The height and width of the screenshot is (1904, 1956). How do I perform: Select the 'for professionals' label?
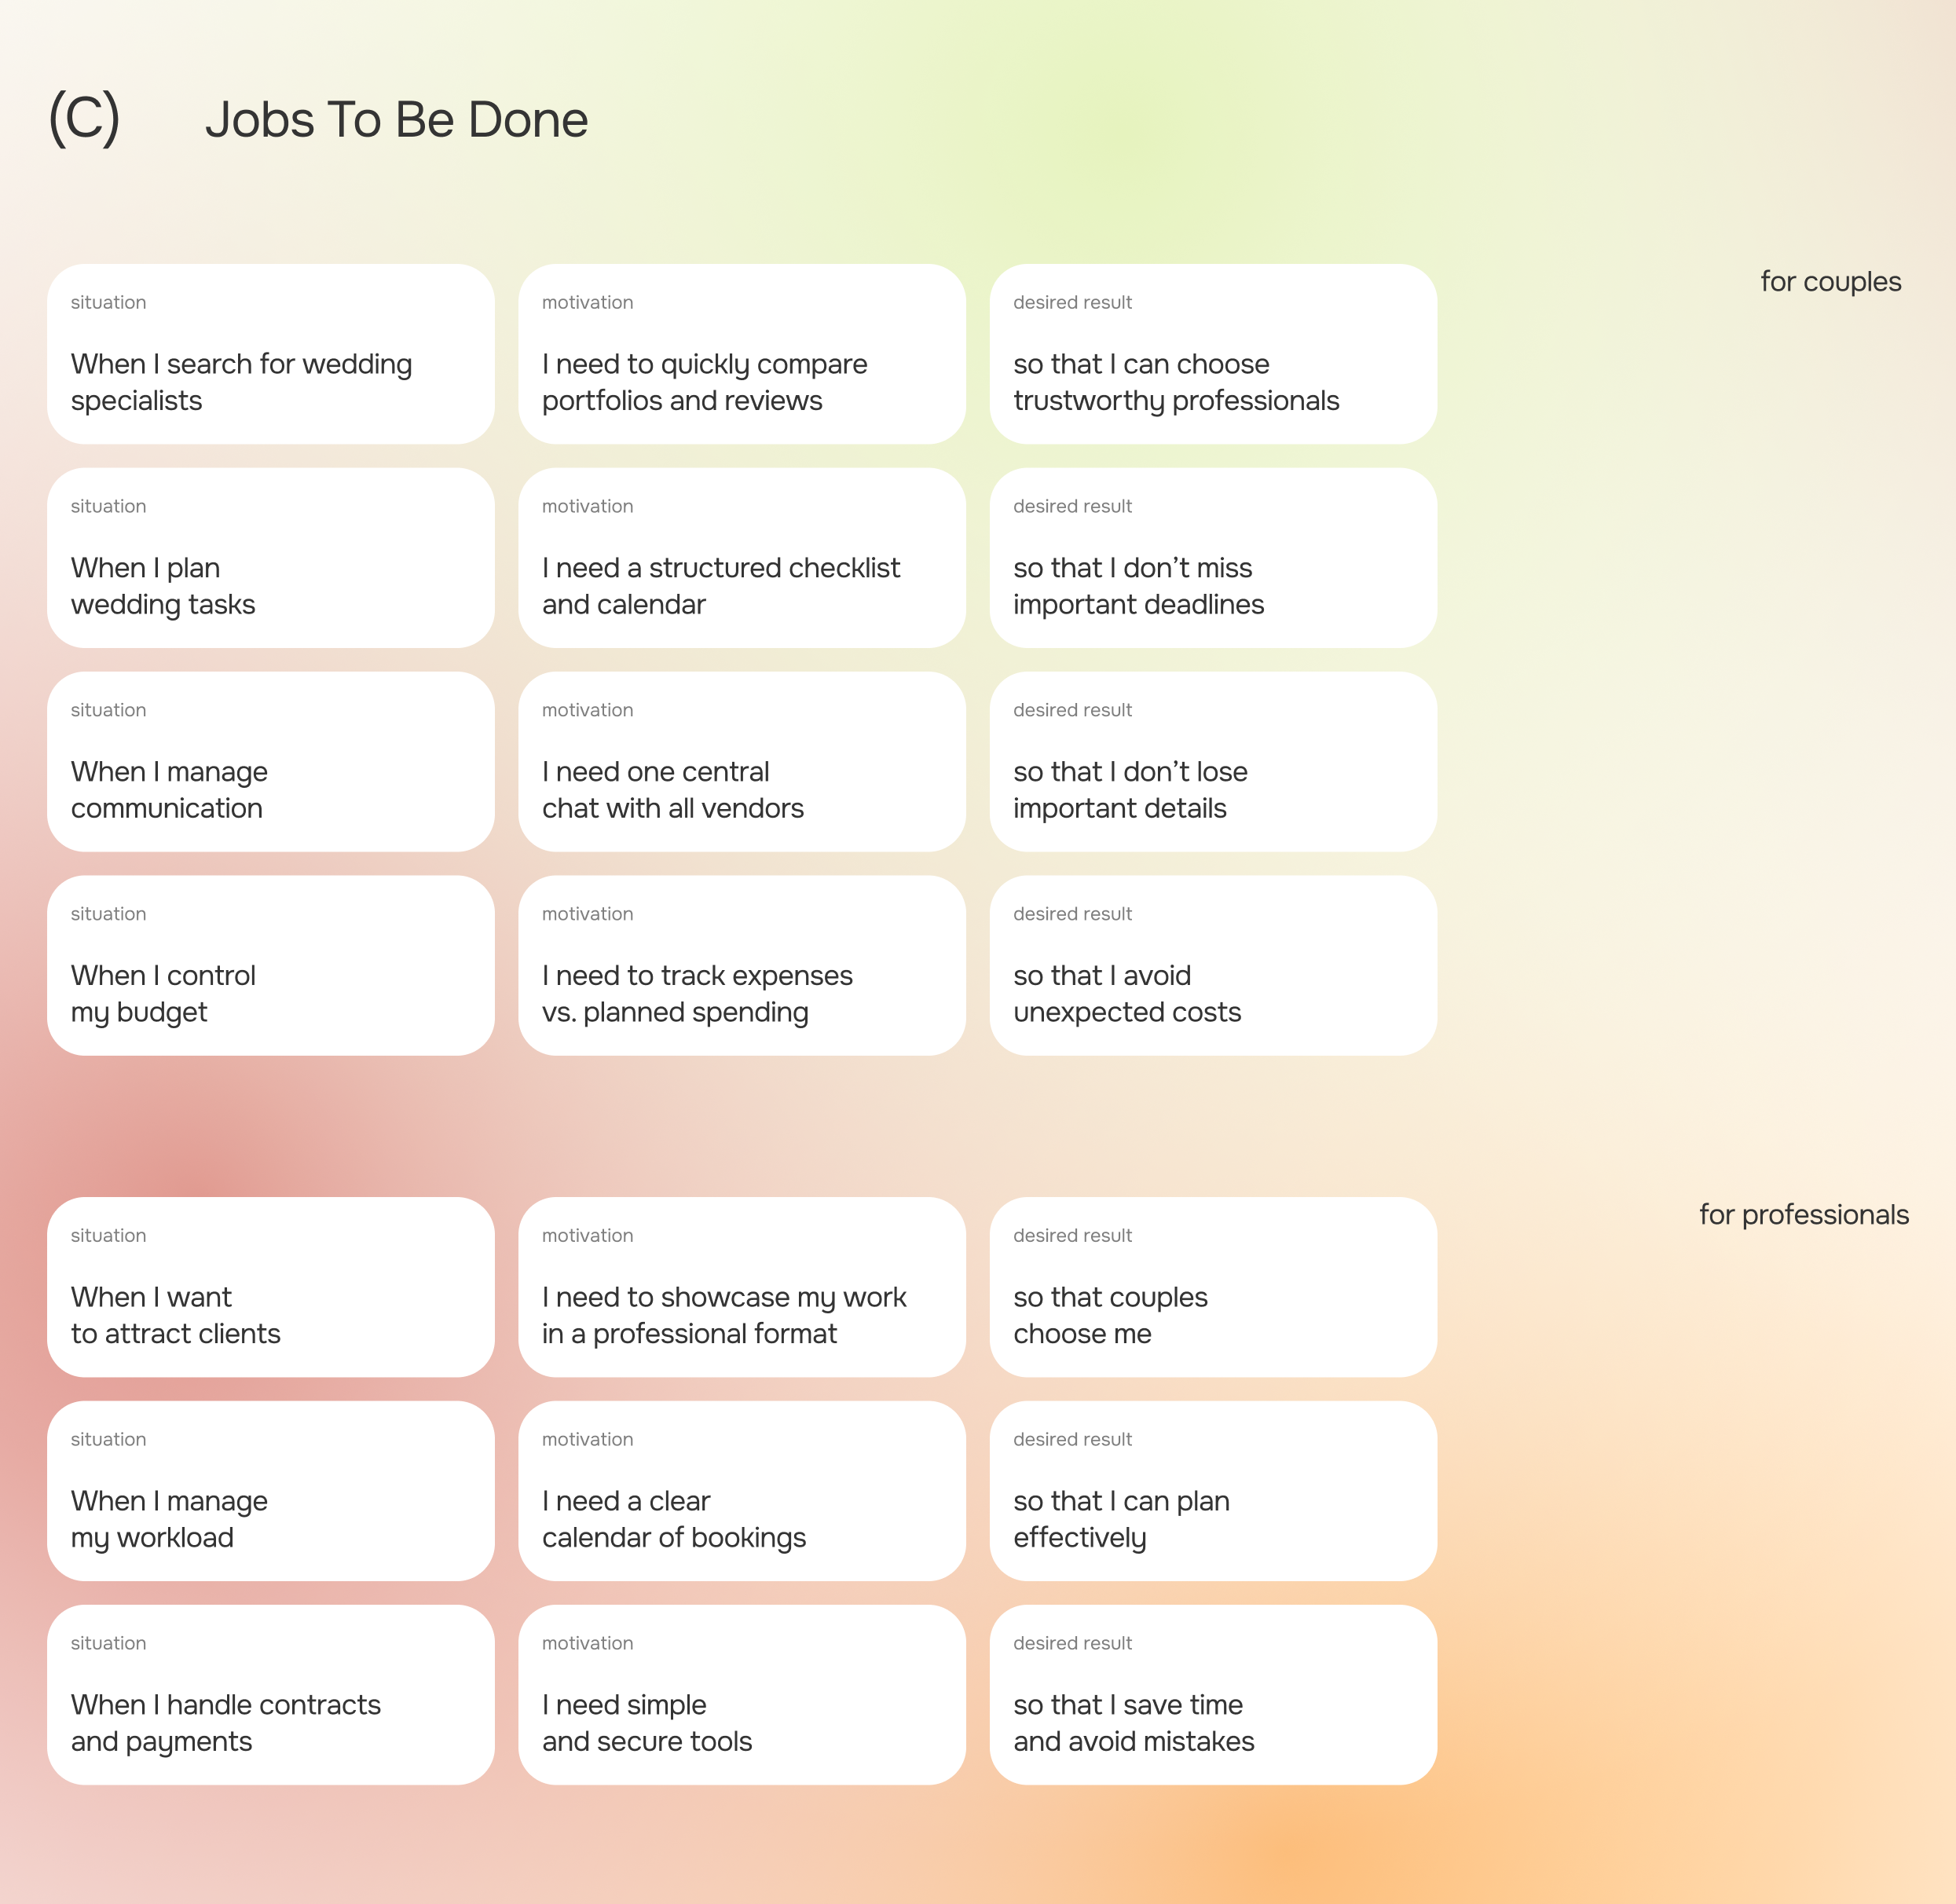point(1803,1214)
